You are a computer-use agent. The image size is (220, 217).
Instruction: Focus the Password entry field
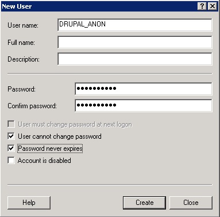pos(144,89)
